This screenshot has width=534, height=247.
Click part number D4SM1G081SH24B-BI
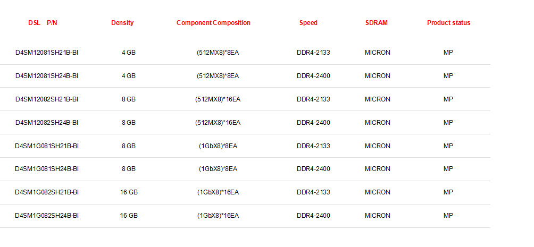(47, 169)
